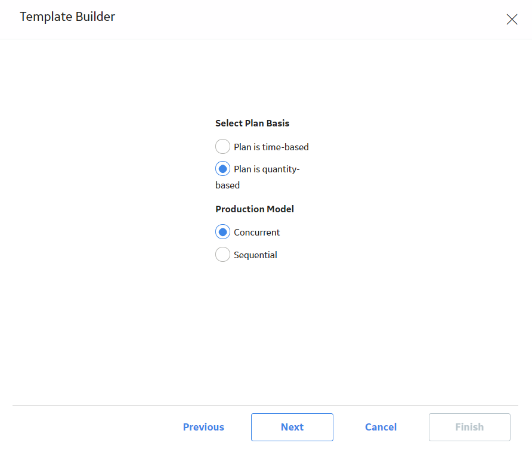The width and height of the screenshot is (532, 449).
Task: Click the Template Builder title text
Action: 67,17
